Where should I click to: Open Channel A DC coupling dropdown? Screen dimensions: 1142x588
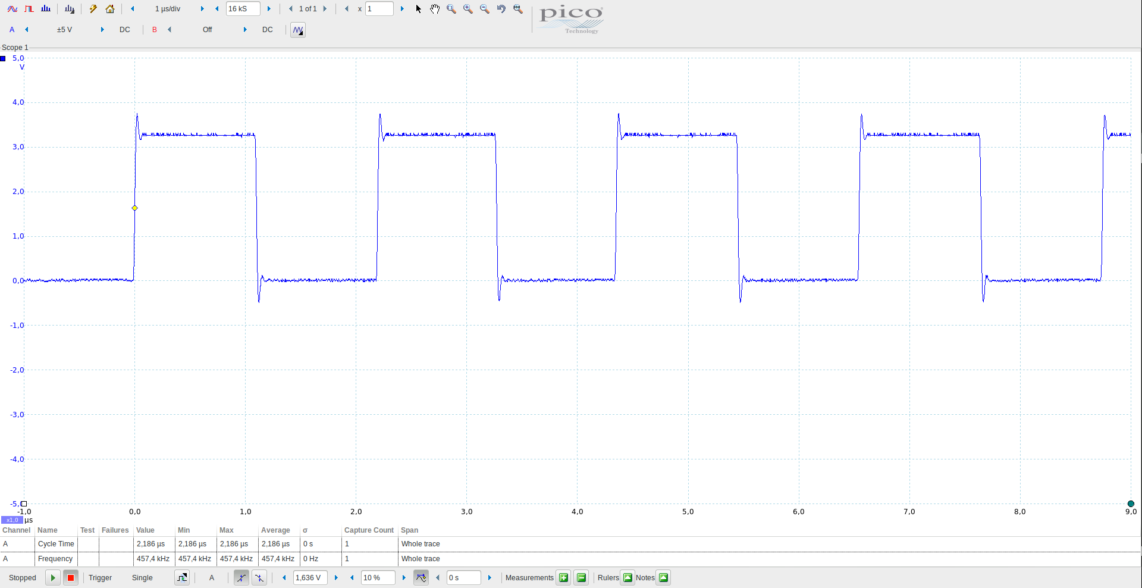pos(125,30)
